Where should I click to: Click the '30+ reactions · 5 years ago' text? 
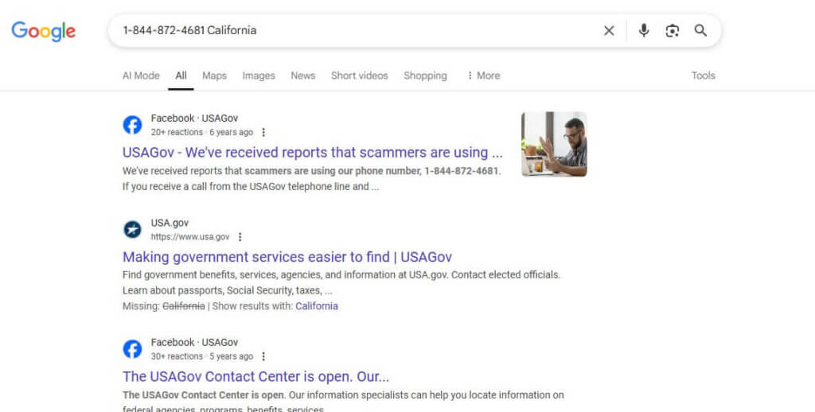(x=201, y=356)
